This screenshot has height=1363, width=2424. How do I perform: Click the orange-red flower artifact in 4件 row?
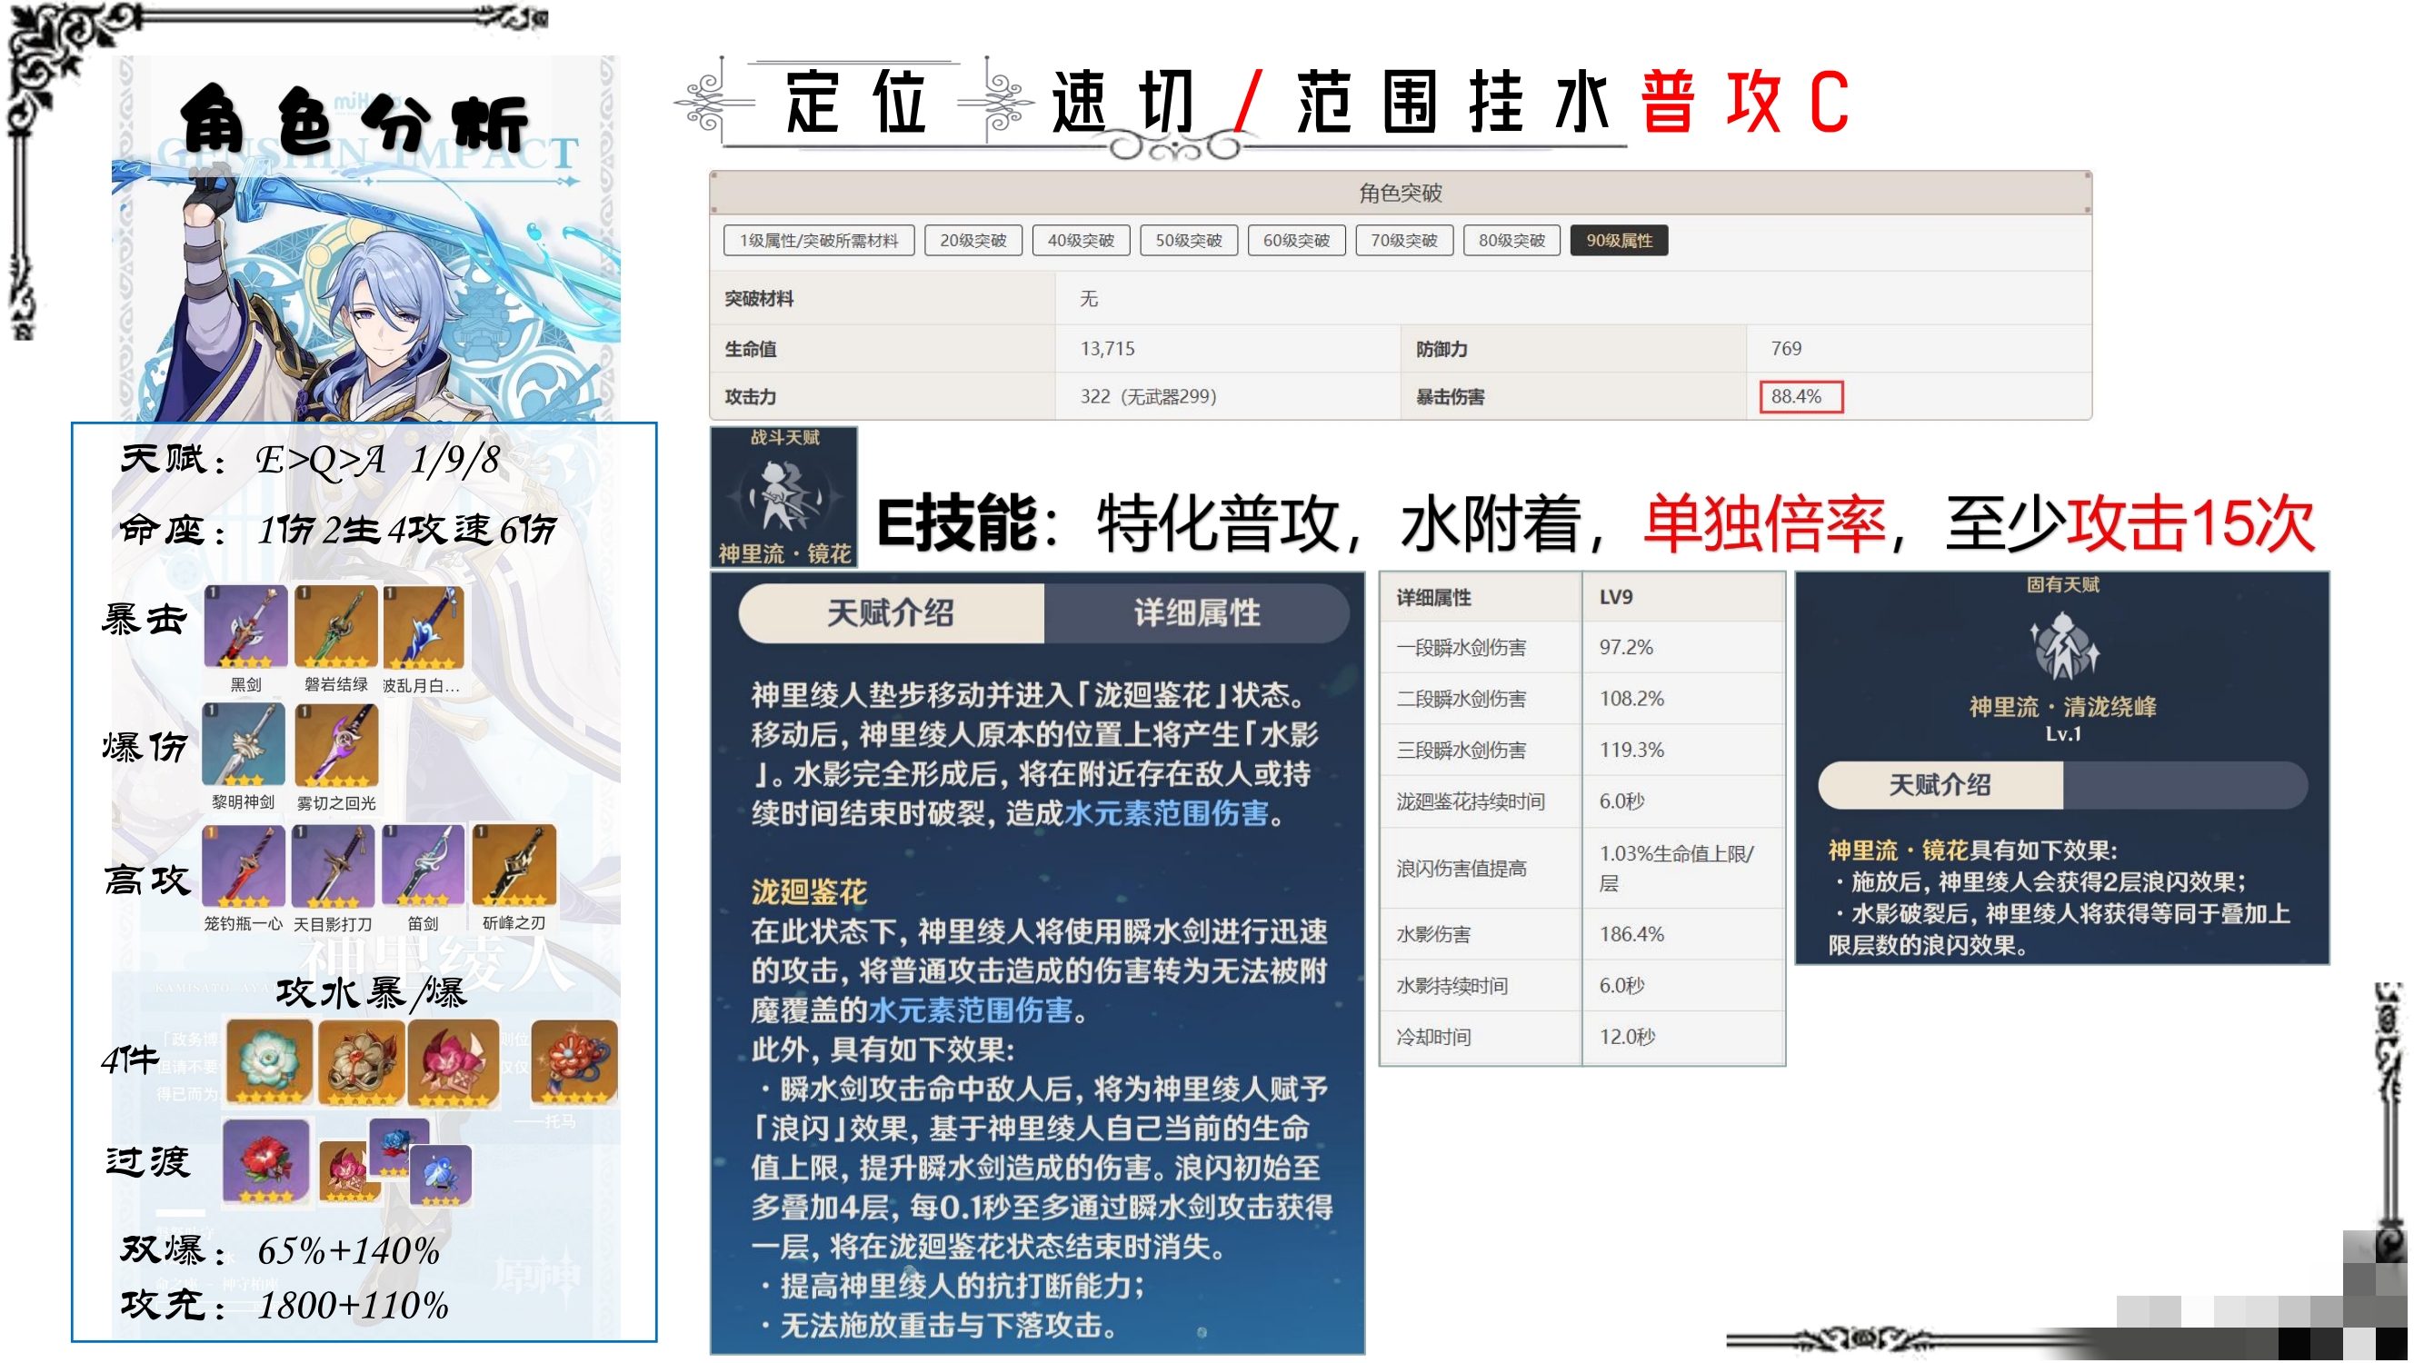575,1062
